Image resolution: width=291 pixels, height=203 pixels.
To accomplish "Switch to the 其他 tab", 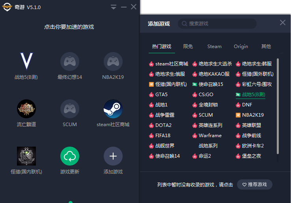I will (266, 47).
